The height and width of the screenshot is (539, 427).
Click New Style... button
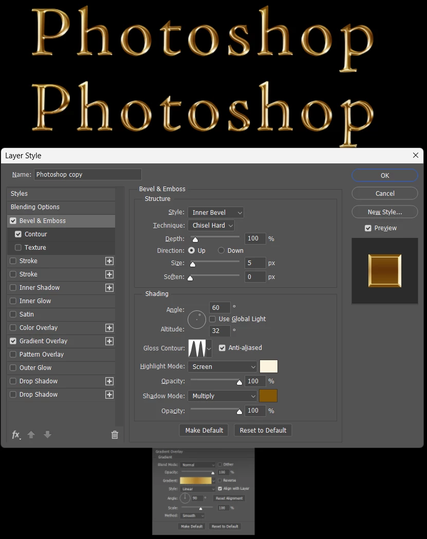click(x=385, y=212)
